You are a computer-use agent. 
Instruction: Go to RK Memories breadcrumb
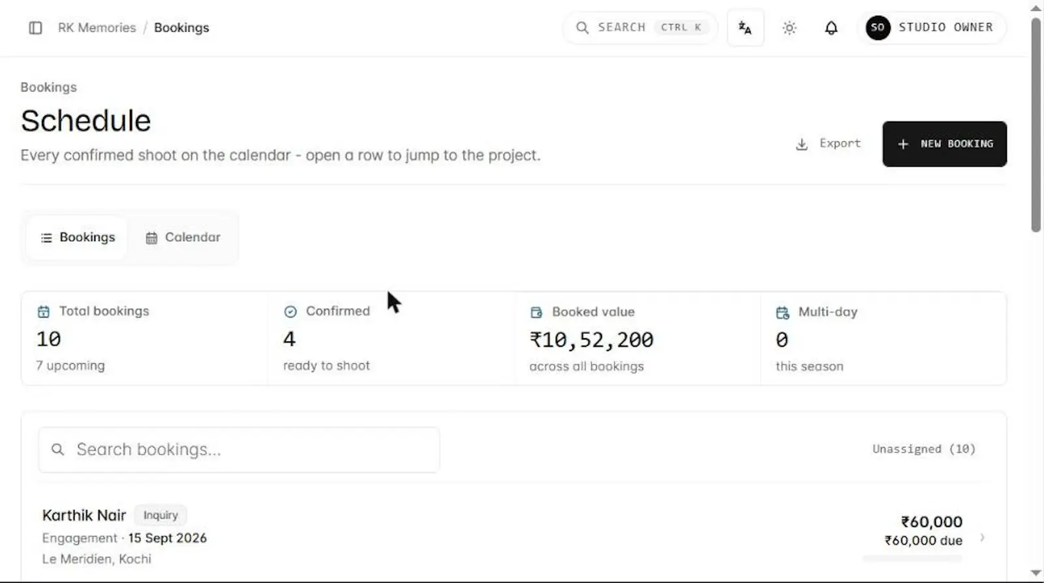tap(97, 27)
